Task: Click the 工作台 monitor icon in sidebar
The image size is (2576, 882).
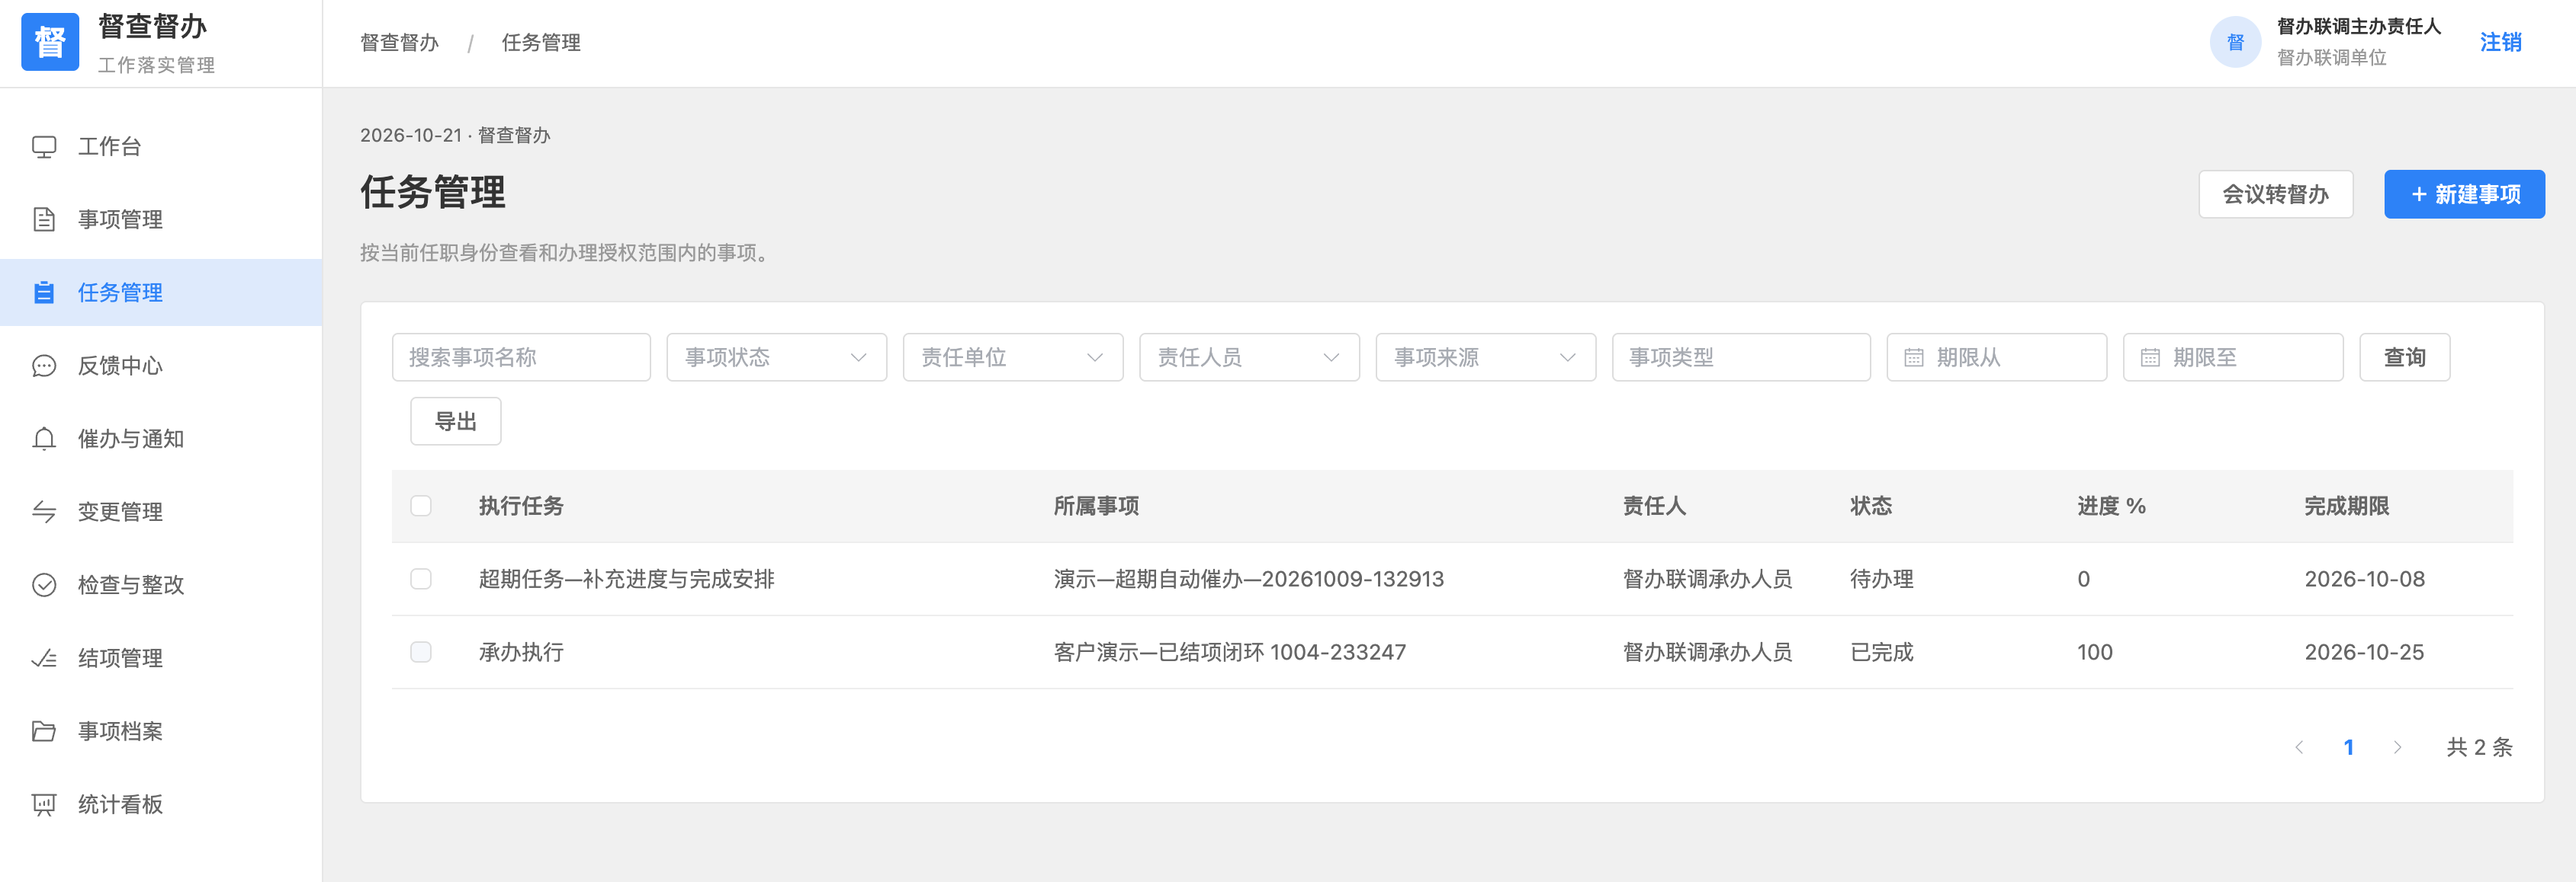Action: point(44,147)
